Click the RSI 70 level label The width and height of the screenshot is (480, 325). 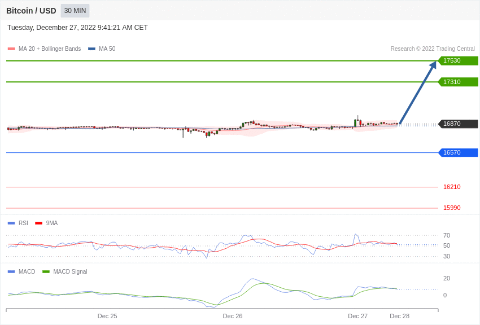tap(447, 235)
